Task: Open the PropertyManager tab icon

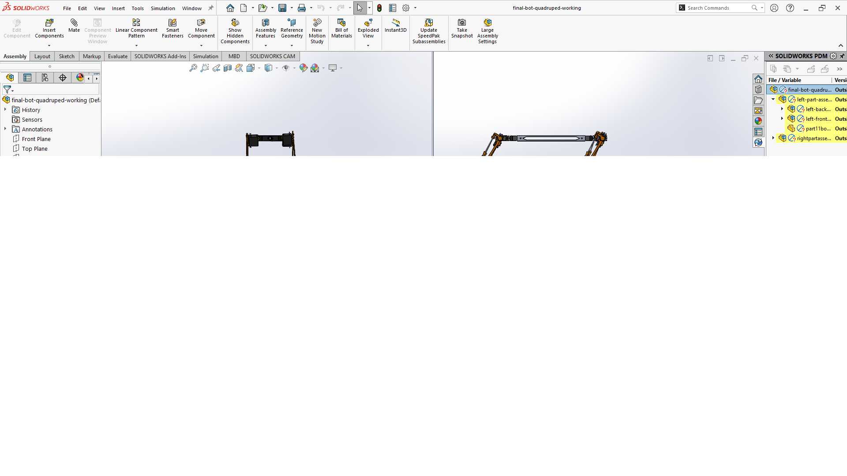Action: [27, 78]
